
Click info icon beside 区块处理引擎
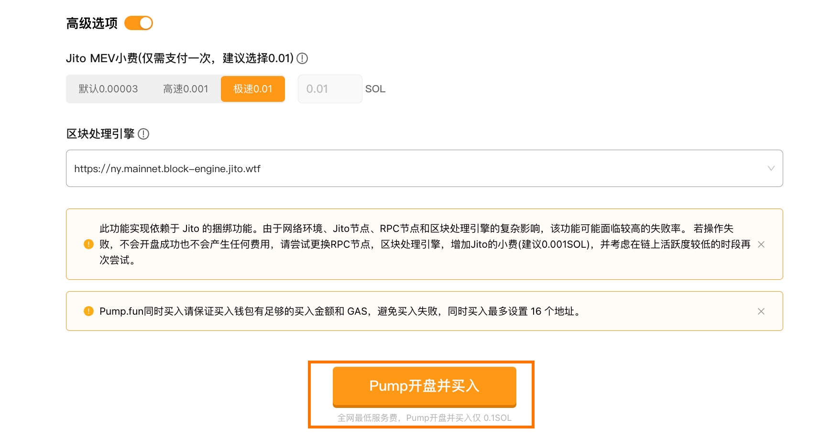(x=143, y=134)
